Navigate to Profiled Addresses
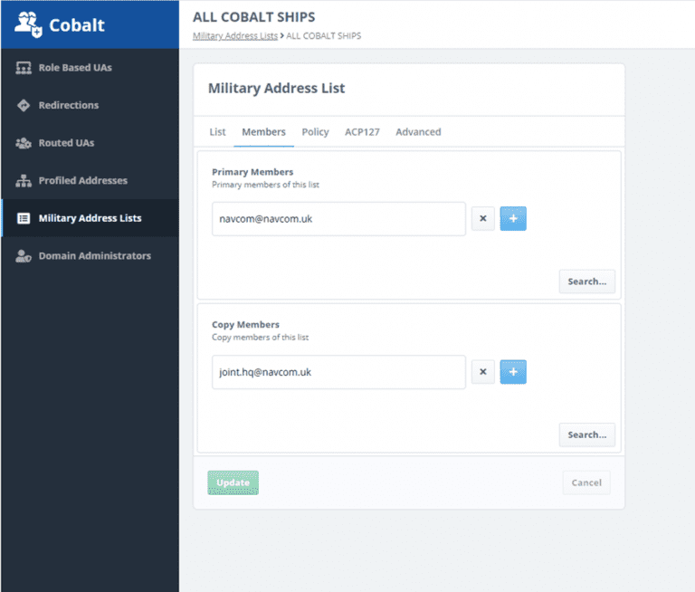This screenshot has width=695, height=592. [90, 181]
